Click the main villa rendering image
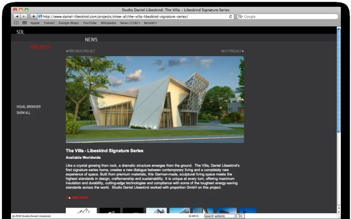The width and height of the screenshot is (351, 219). (155, 99)
